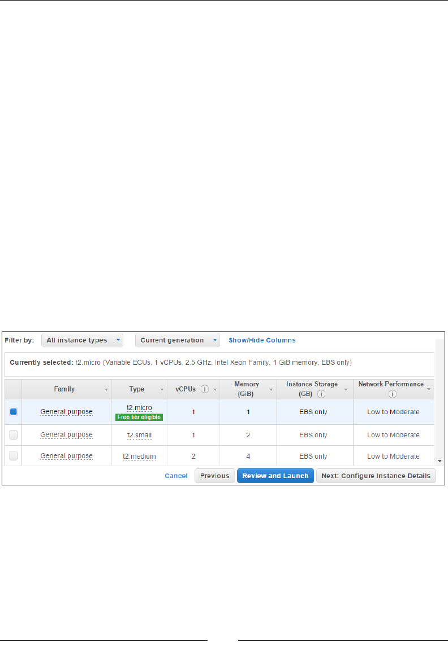Click the Show/Hide Columns link
Image resolution: width=448 pixels, height=646 pixels.
pyautogui.click(x=262, y=341)
